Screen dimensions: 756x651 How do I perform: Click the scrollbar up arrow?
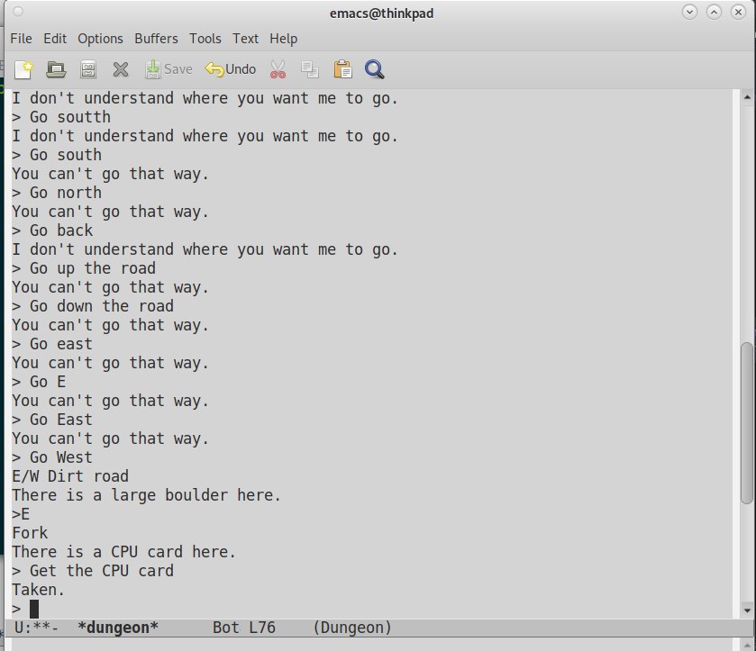pyautogui.click(x=747, y=97)
